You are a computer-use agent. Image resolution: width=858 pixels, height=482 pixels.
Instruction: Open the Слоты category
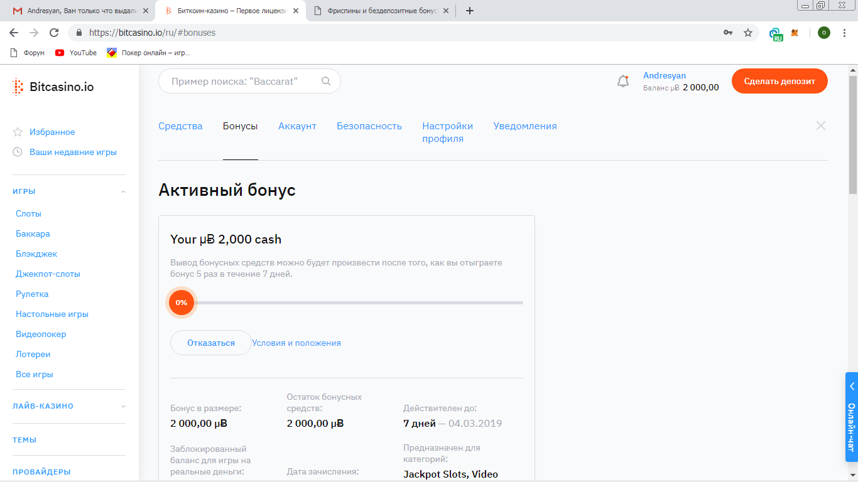tap(28, 214)
